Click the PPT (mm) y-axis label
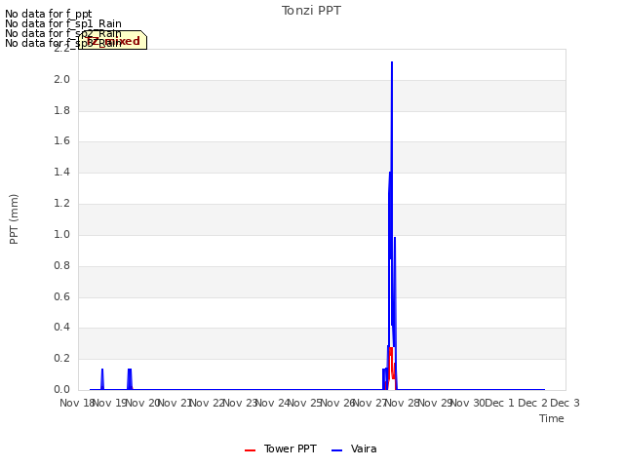Image resolution: width=624 pixels, height=468 pixels. click(14, 219)
